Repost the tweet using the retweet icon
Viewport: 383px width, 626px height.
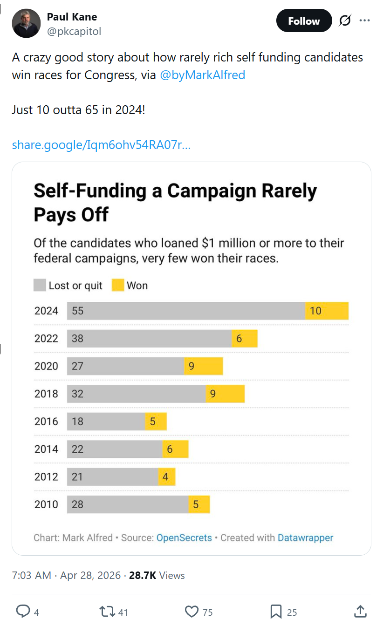(108, 612)
